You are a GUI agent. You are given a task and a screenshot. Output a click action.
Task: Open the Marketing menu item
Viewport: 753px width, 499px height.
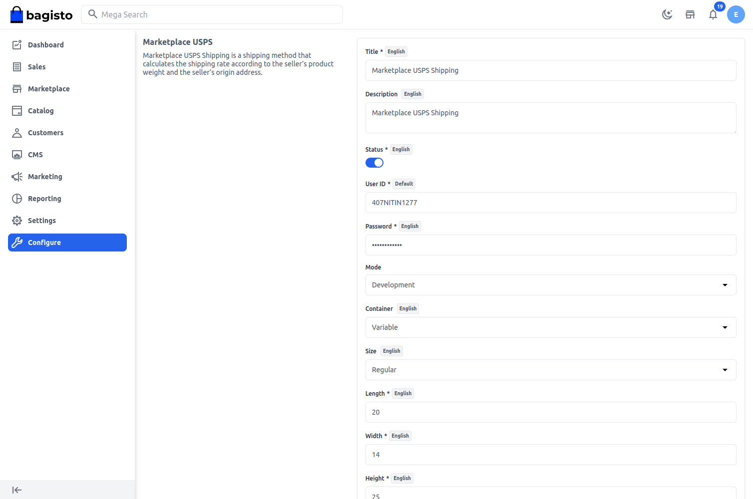(67, 177)
